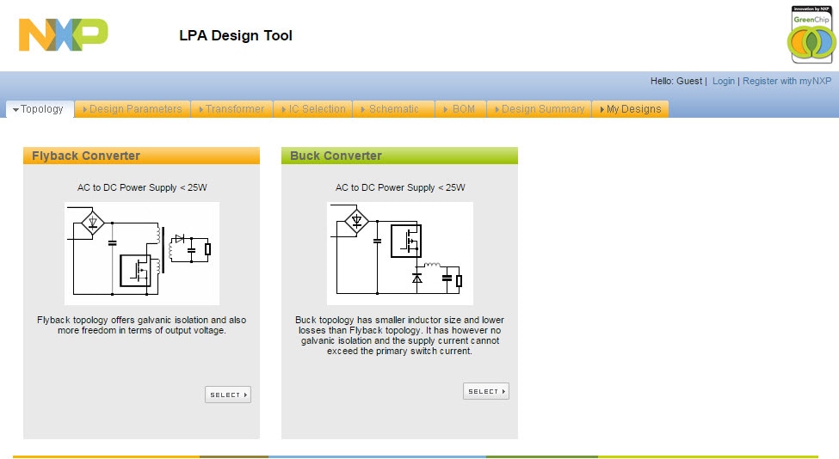
Task: Click the GreenChip badge icon
Action: (810, 35)
